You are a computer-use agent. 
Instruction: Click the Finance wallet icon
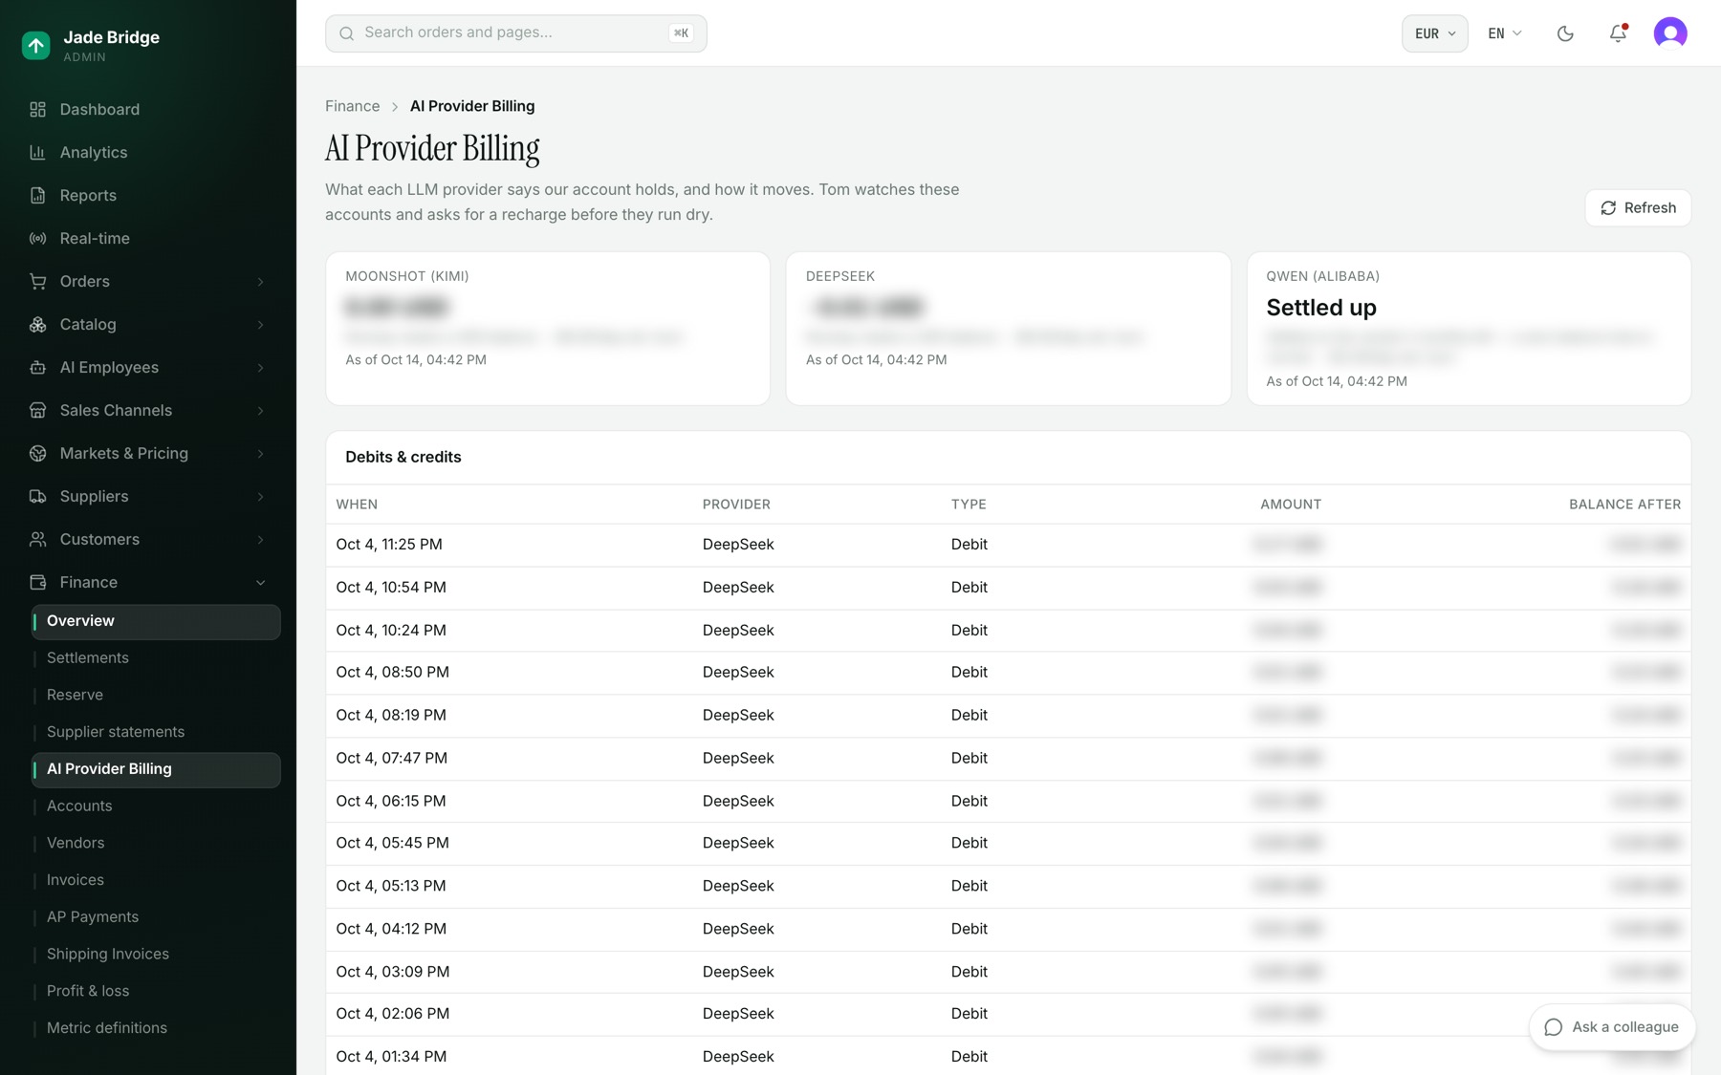[x=37, y=582]
